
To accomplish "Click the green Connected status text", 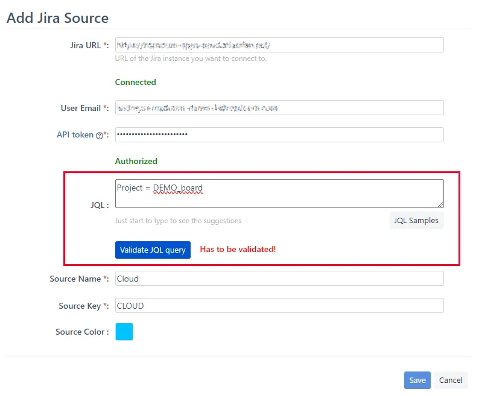I will pyautogui.click(x=135, y=82).
